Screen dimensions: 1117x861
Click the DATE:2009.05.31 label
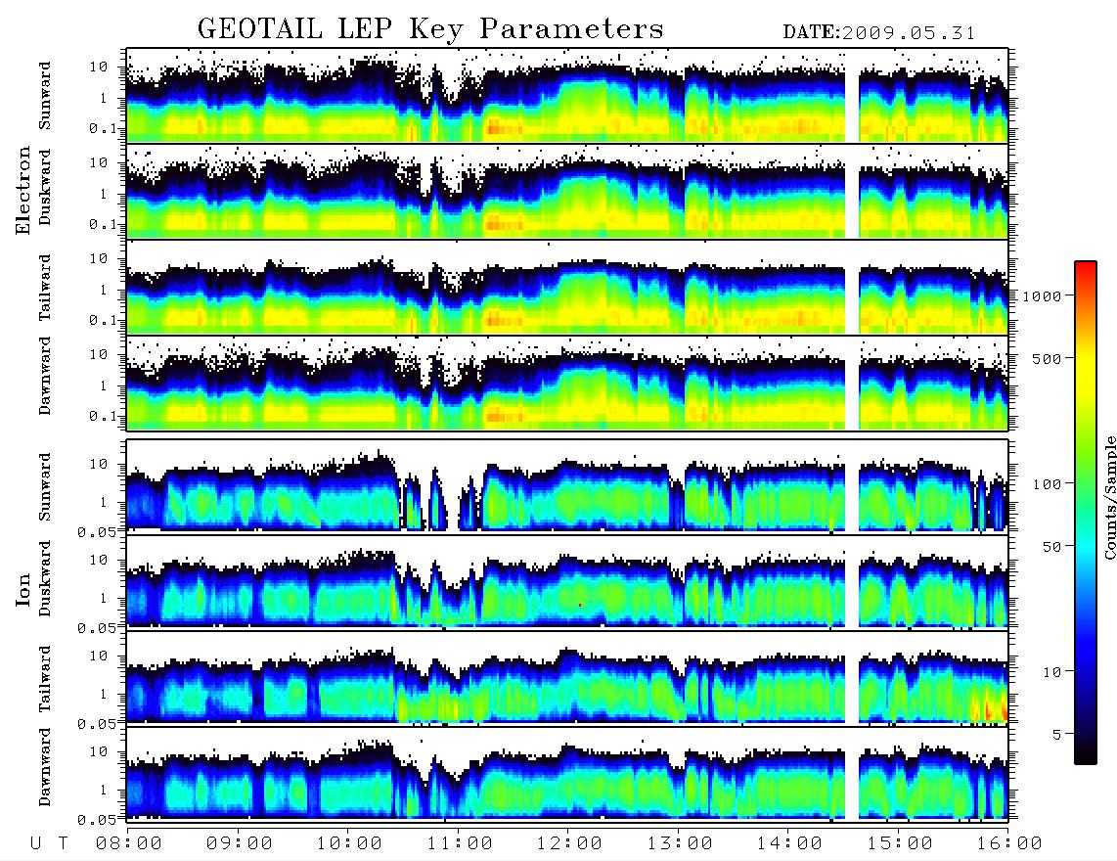pyautogui.click(x=879, y=33)
